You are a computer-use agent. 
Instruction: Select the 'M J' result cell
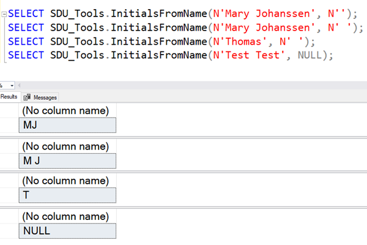click(67, 161)
